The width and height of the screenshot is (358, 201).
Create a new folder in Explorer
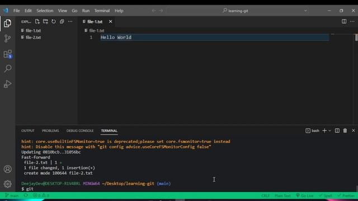[x=45, y=21]
